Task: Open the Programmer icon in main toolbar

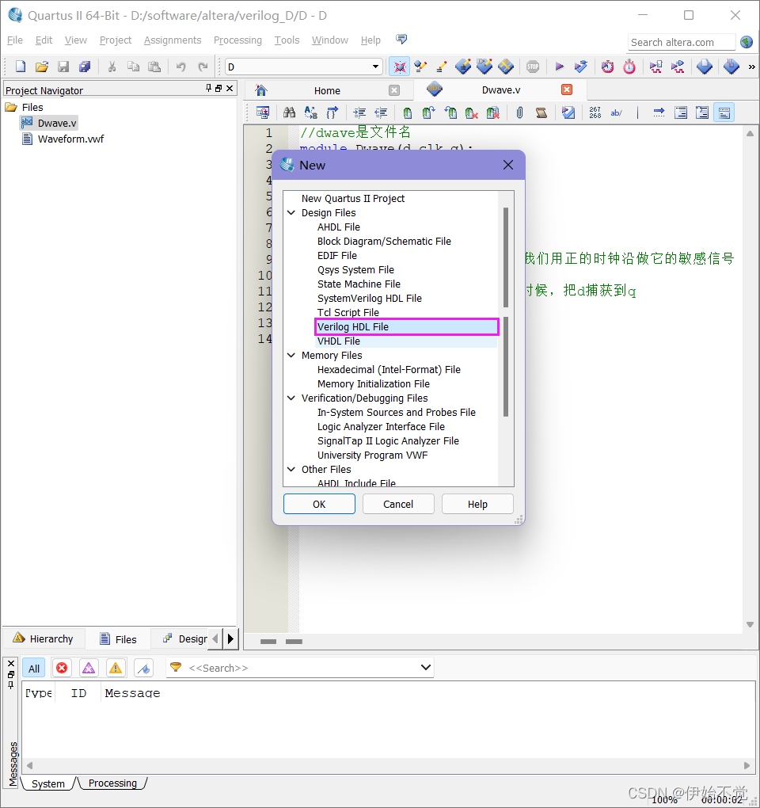Action: tap(731, 67)
